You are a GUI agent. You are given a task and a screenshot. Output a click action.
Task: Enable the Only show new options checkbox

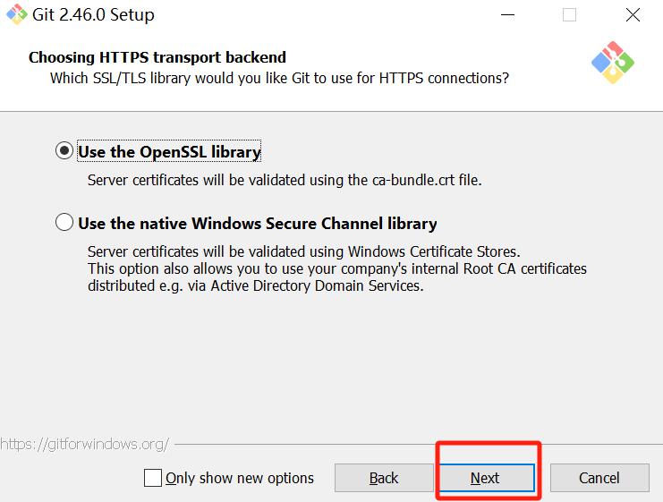pos(153,478)
